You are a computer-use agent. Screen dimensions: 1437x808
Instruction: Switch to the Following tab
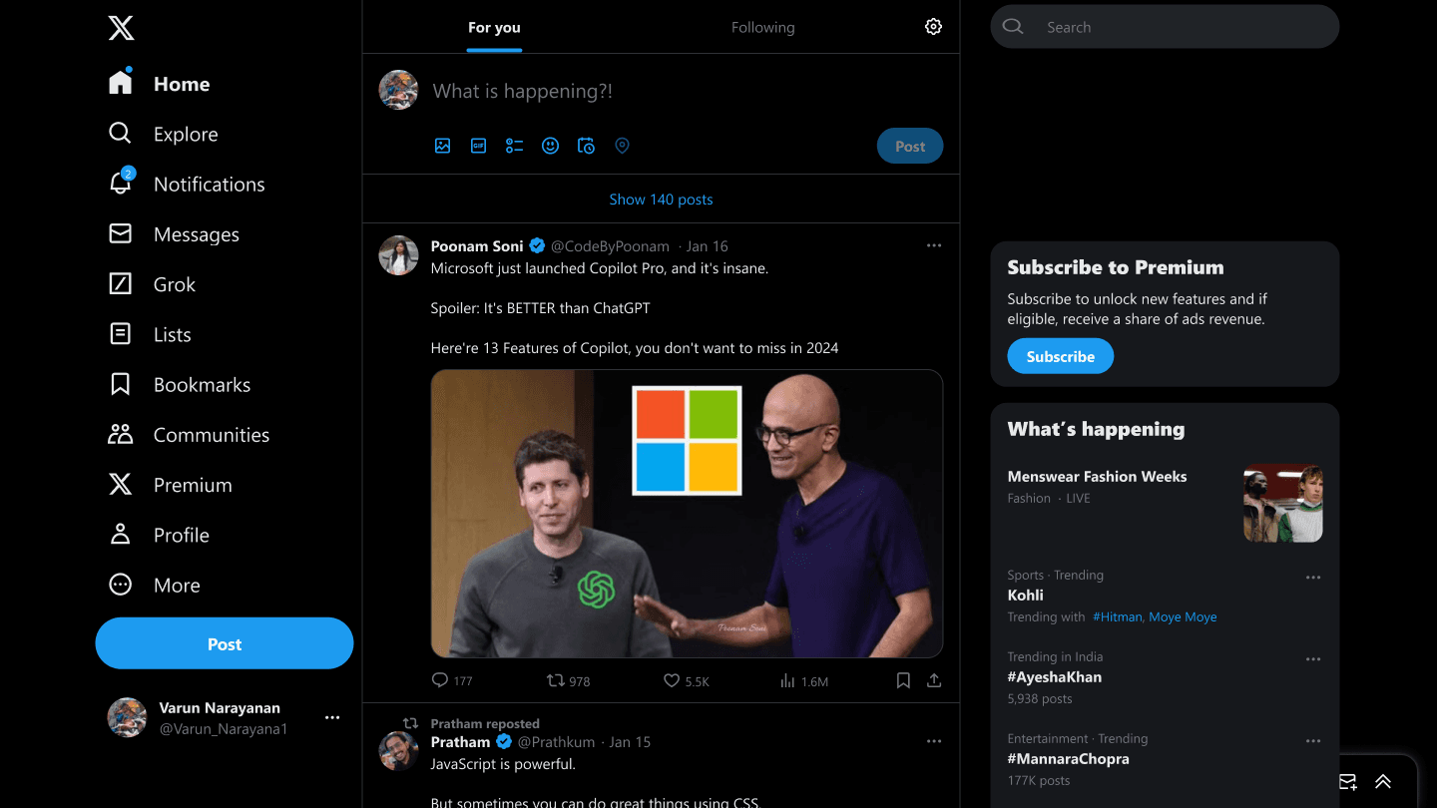click(762, 27)
